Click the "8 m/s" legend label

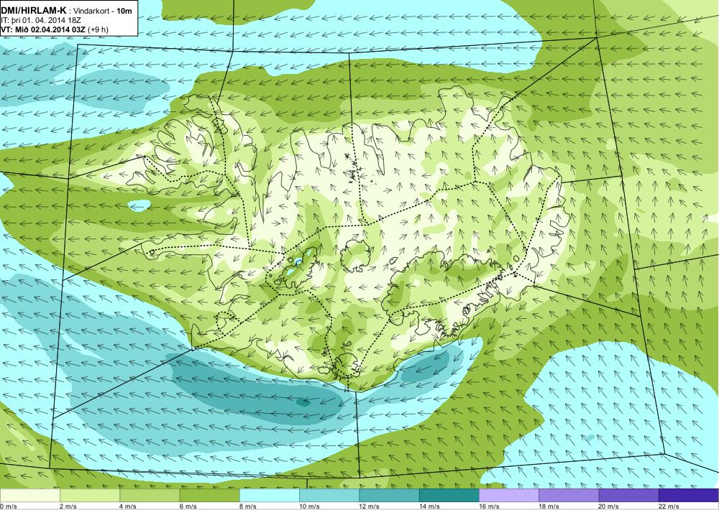pyautogui.click(x=248, y=506)
